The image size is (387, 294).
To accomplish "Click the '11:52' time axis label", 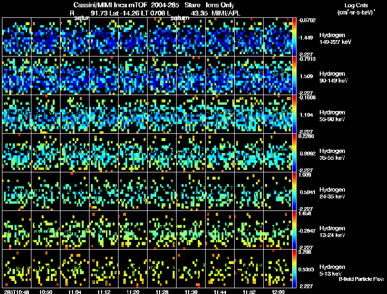I will 249,292.
